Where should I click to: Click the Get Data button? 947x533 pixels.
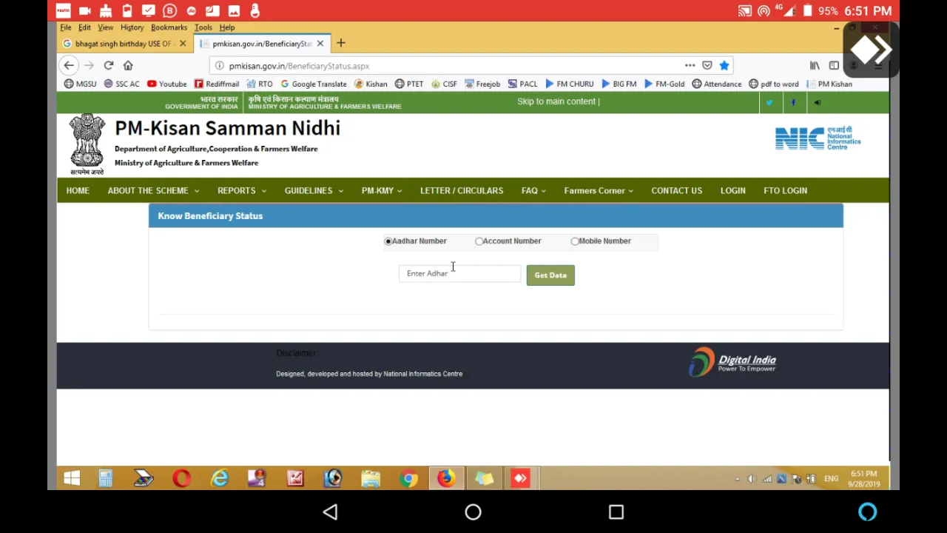click(x=550, y=275)
